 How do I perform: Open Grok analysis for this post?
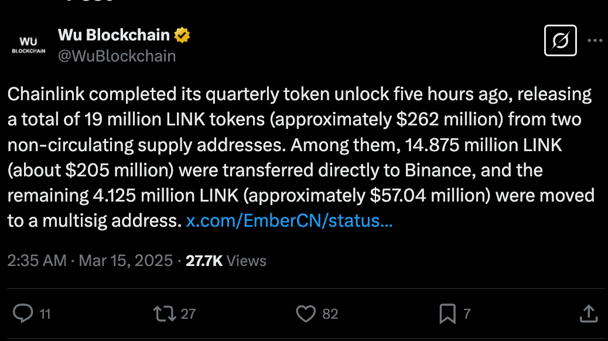[561, 40]
